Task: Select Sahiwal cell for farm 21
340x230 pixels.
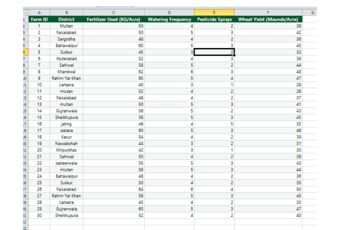Action: [x=66, y=156]
